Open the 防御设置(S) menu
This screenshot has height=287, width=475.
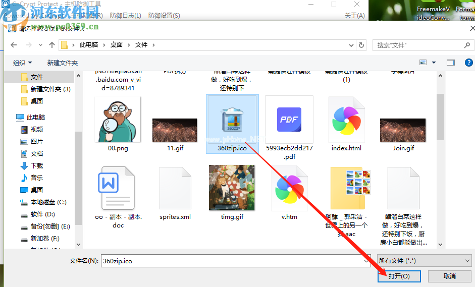pos(164,16)
